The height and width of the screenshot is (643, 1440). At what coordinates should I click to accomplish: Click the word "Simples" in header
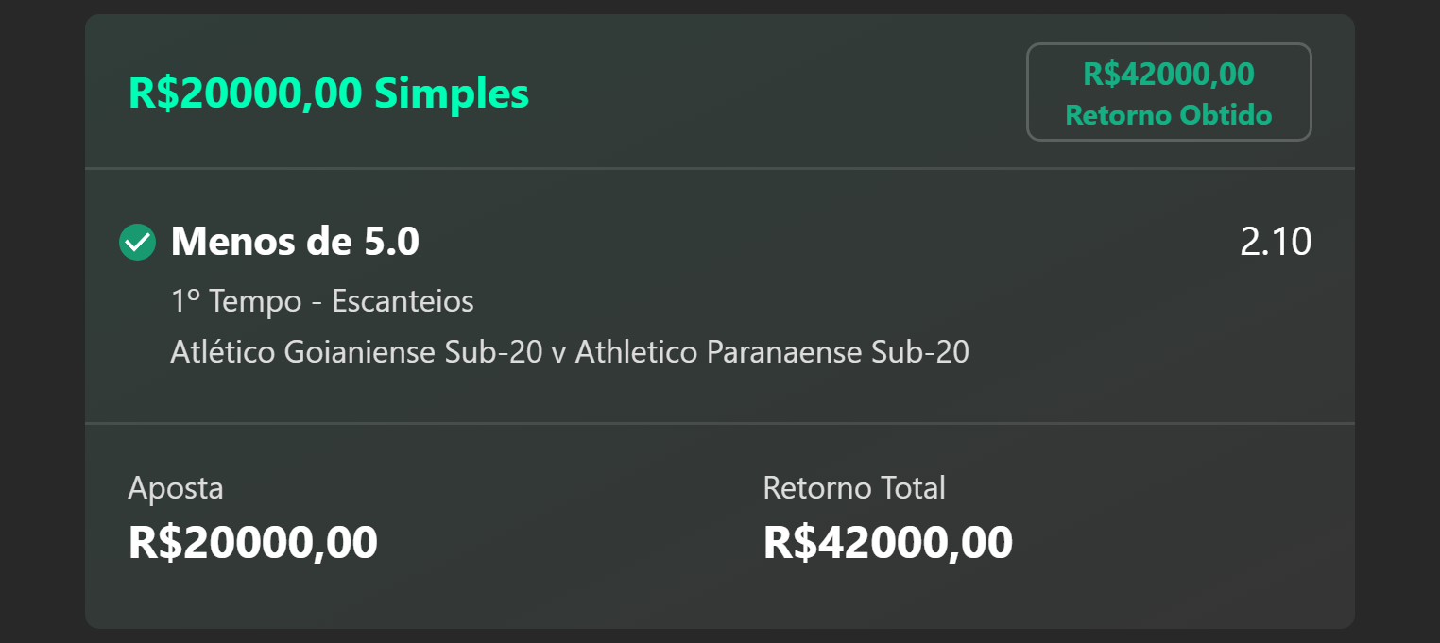point(452,93)
